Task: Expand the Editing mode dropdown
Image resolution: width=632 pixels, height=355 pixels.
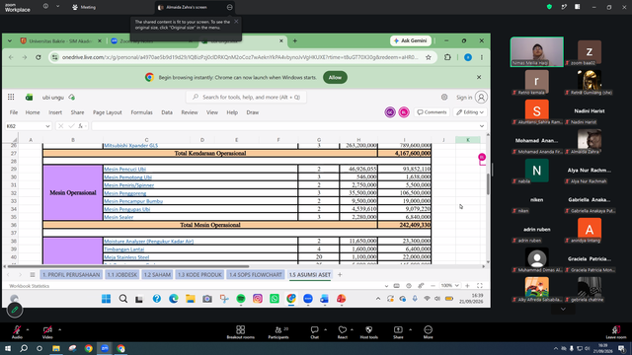Action: tap(470, 112)
